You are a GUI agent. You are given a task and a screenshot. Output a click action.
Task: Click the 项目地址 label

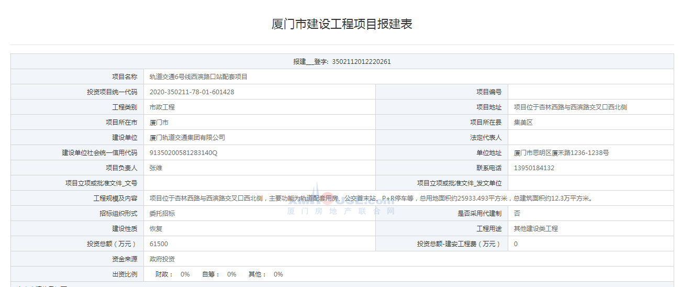tap(489, 107)
